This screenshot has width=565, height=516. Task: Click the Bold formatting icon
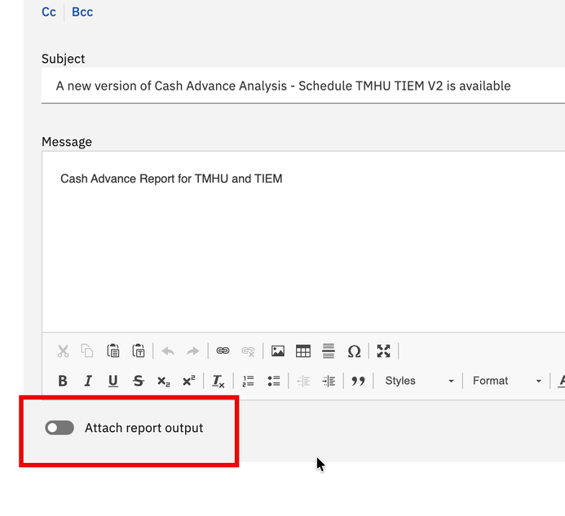pos(63,381)
